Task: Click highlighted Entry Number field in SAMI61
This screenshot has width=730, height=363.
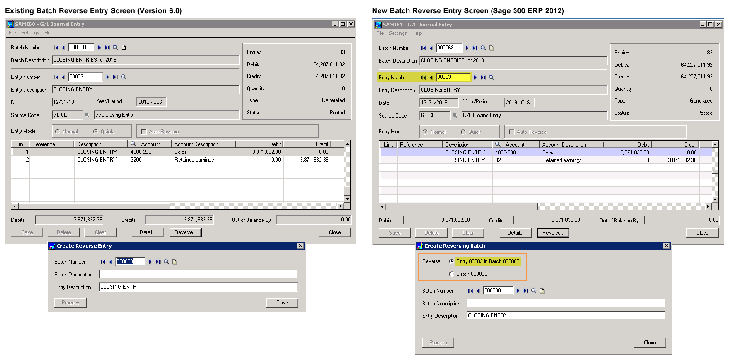Action: 453,77
